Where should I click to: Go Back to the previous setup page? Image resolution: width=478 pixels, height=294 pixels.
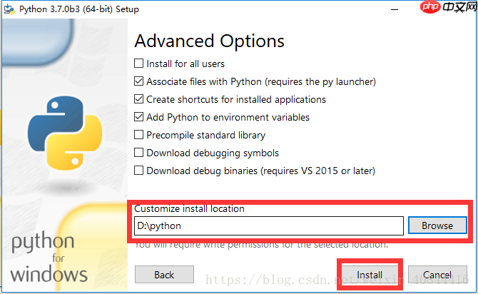click(164, 275)
